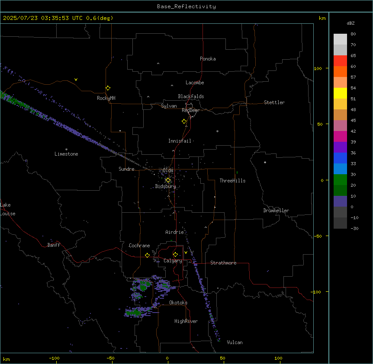Select the light gray 80–70 dBZ legend swatch

340,39
